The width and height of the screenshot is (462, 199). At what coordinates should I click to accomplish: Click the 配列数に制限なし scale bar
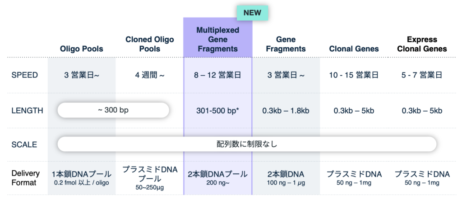click(x=247, y=145)
